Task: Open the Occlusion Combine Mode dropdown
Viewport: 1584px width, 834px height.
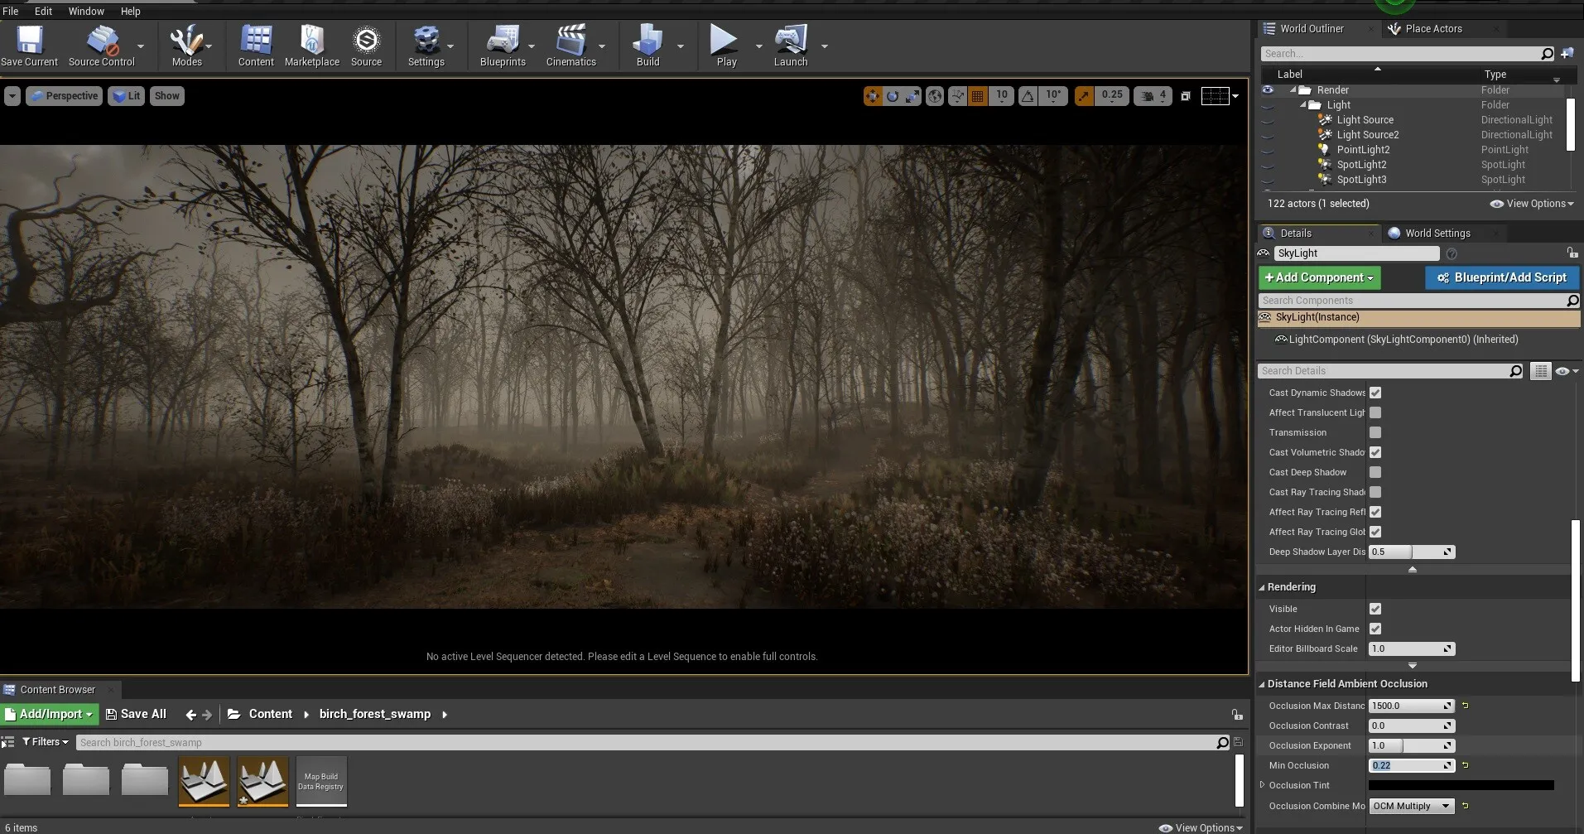Action: pyautogui.click(x=1411, y=806)
